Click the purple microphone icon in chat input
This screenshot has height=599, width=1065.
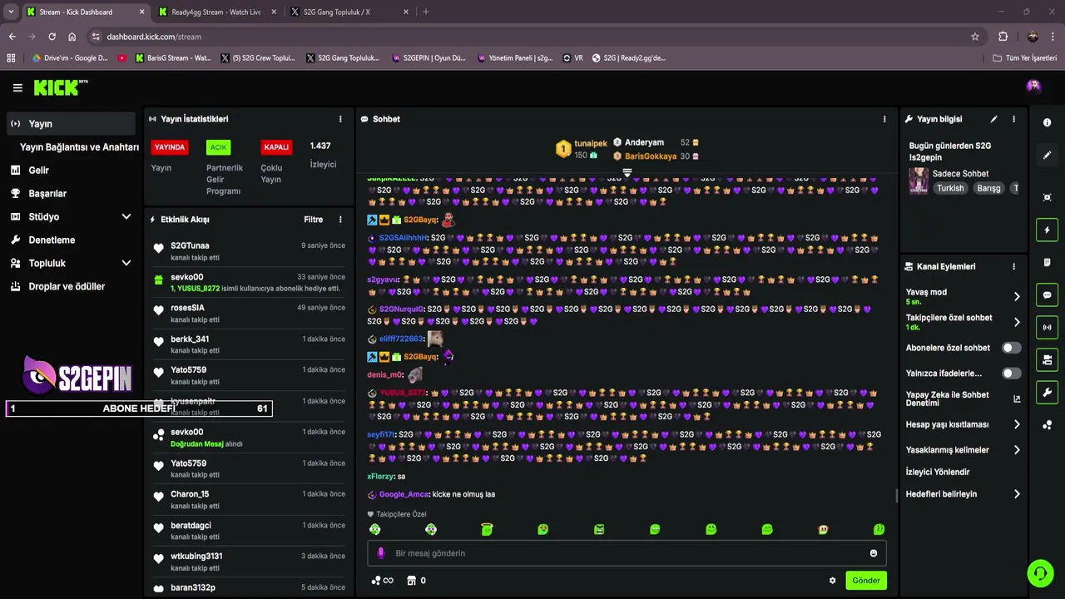(x=381, y=553)
